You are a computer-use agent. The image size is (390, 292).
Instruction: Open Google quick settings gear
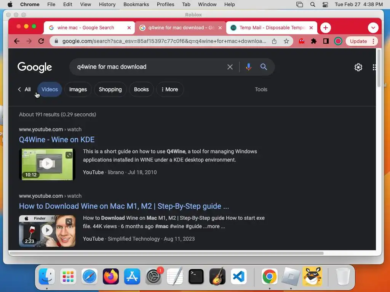click(x=358, y=67)
